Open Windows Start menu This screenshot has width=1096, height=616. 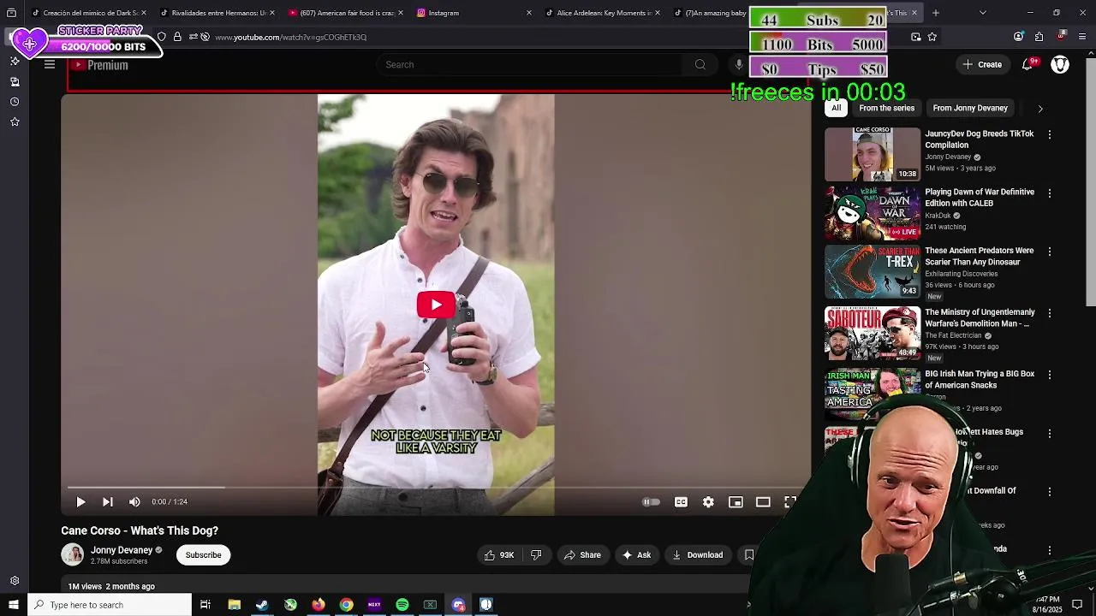[14, 605]
